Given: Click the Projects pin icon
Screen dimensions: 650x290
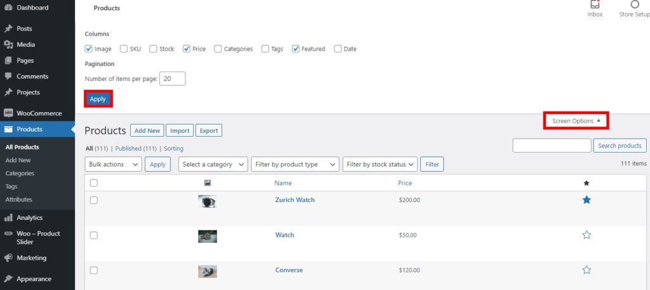Looking at the screenshot, I should (x=8, y=92).
